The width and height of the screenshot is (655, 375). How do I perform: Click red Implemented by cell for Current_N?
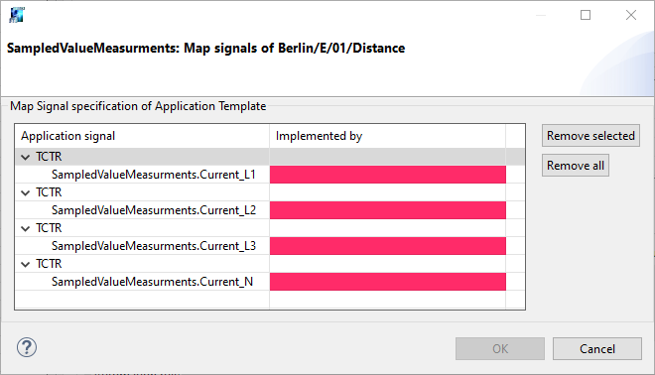388,282
